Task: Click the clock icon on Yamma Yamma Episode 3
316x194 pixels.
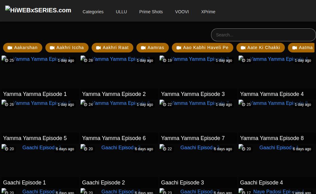Action: point(164,60)
